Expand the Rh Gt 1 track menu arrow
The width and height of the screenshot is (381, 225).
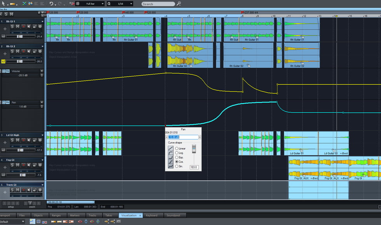[x=42, y=21]
